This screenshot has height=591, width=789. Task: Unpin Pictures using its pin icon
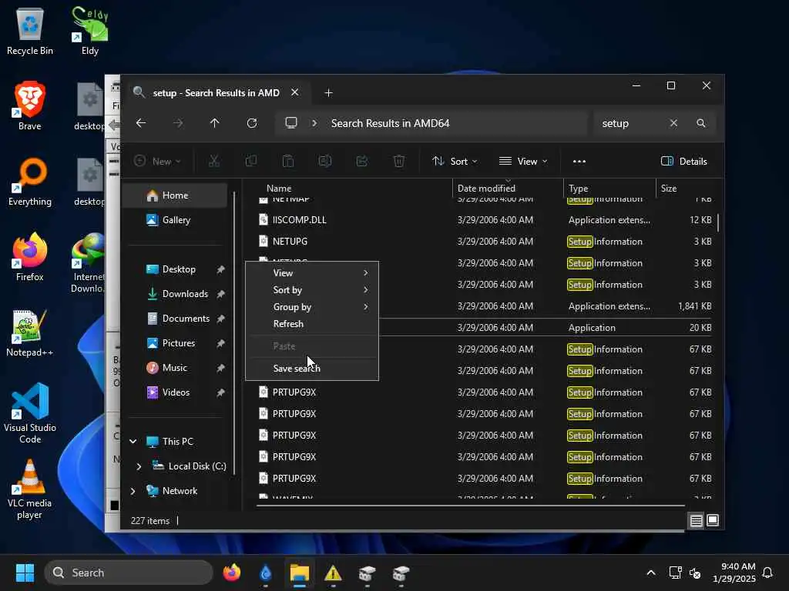(x=220, y=344)
